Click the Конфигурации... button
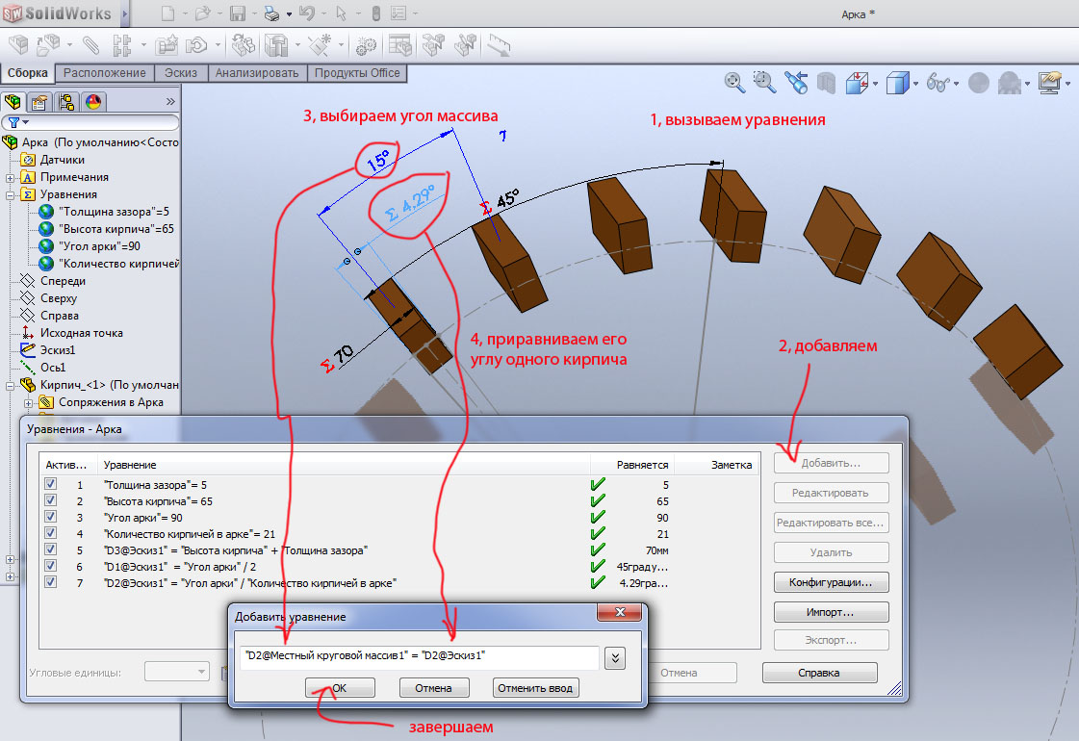Screen dimensions: 1079x741 click(831, 582)
